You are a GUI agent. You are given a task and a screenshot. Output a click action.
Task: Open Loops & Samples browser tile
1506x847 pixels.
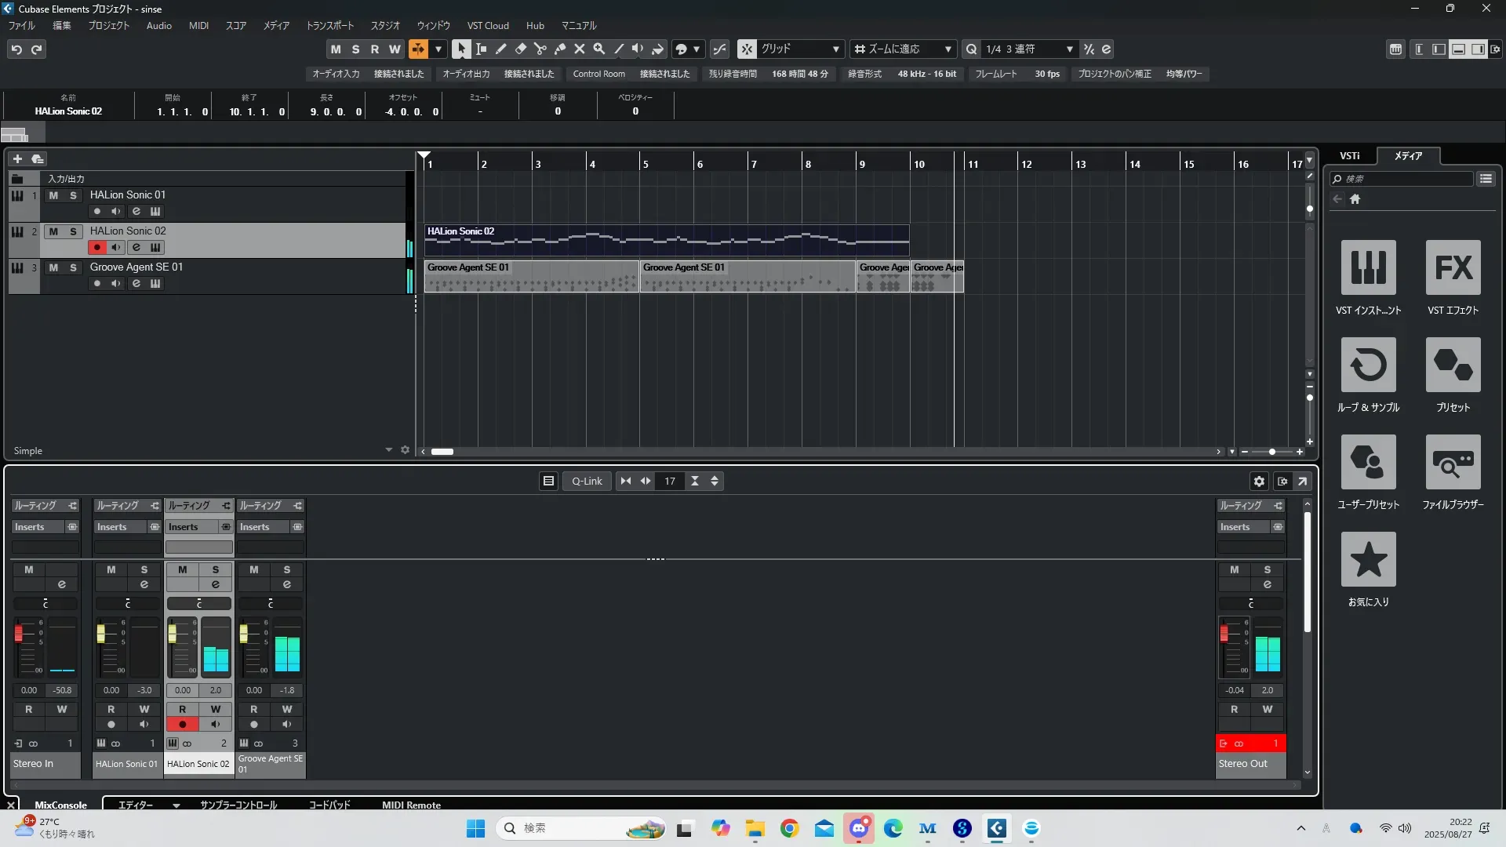point(1368,365)
